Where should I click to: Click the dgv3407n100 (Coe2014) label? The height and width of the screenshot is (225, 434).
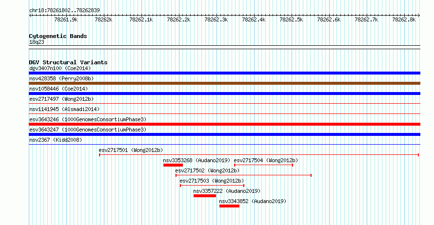[x=60, y=68]
